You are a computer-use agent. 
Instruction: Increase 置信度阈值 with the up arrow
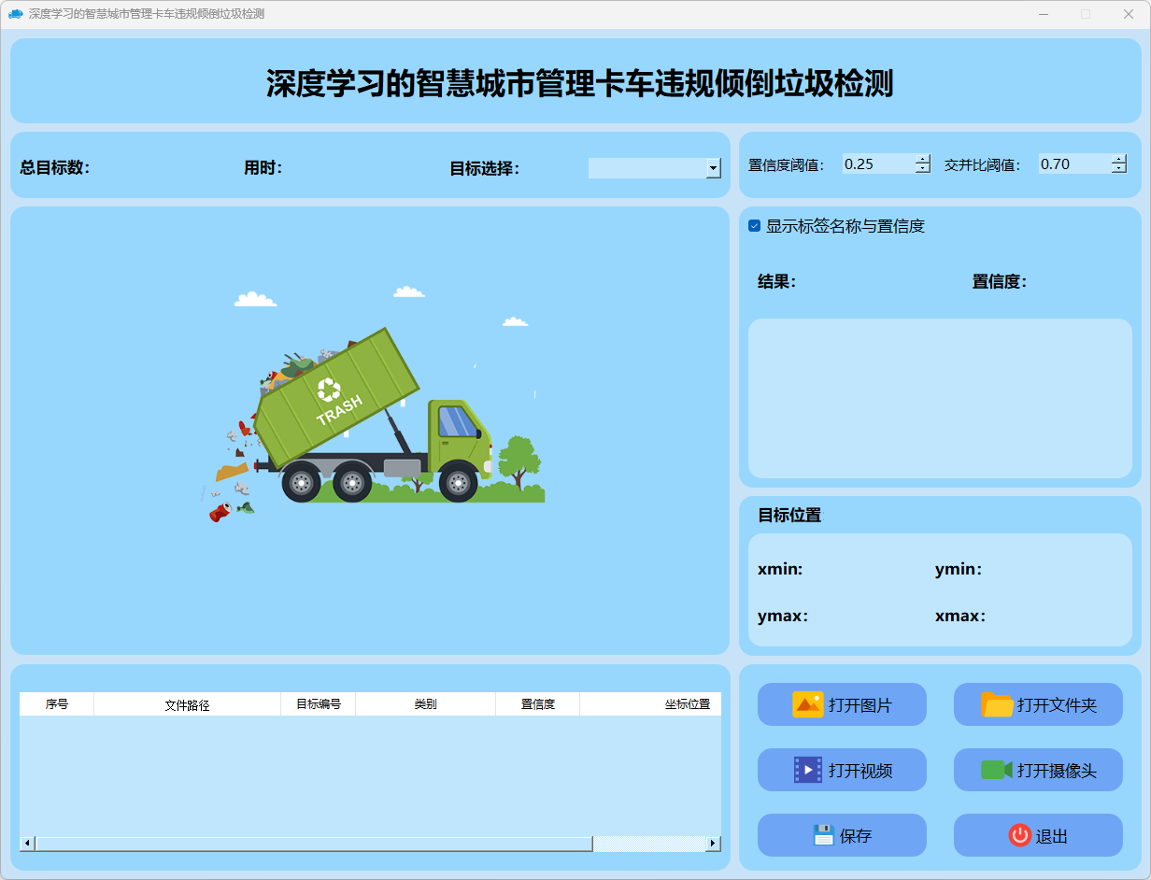[923, 159]
